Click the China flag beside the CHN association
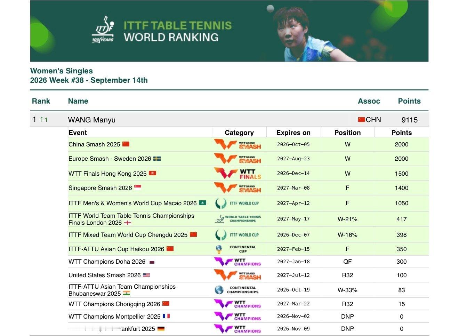This screenshot has height=336, width=459. coord(362,120)
